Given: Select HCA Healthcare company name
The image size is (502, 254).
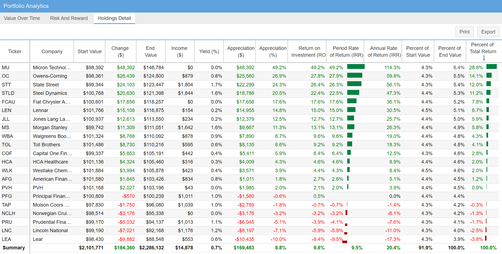Looking at the screenshot, I should (x=51, y=162).
